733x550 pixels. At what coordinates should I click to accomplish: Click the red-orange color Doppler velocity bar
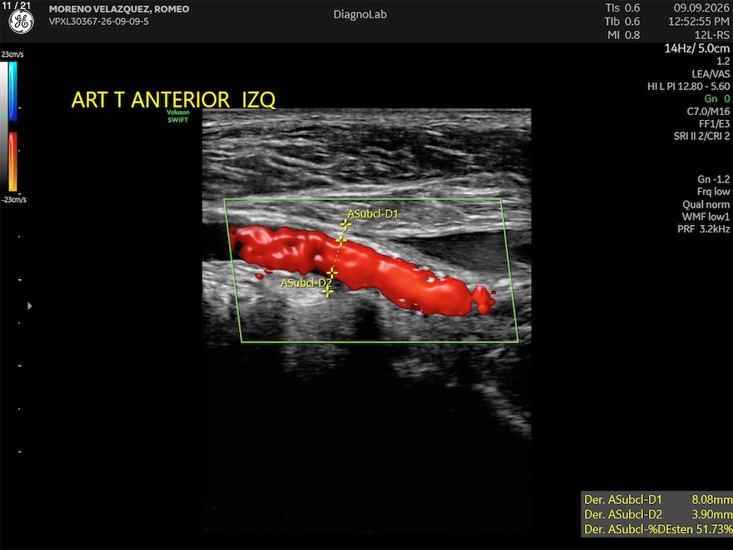coord(13,162)
